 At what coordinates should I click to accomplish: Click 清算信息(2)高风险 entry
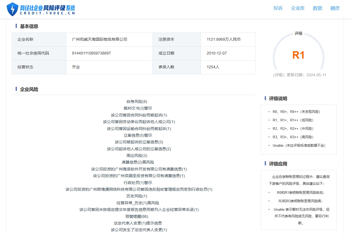pos(138,162)
